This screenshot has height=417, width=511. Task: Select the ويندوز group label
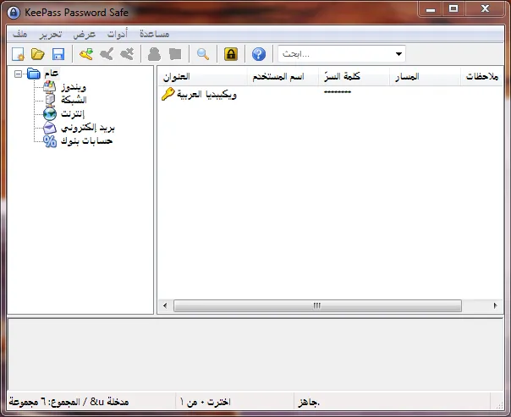tap(74, 87)
